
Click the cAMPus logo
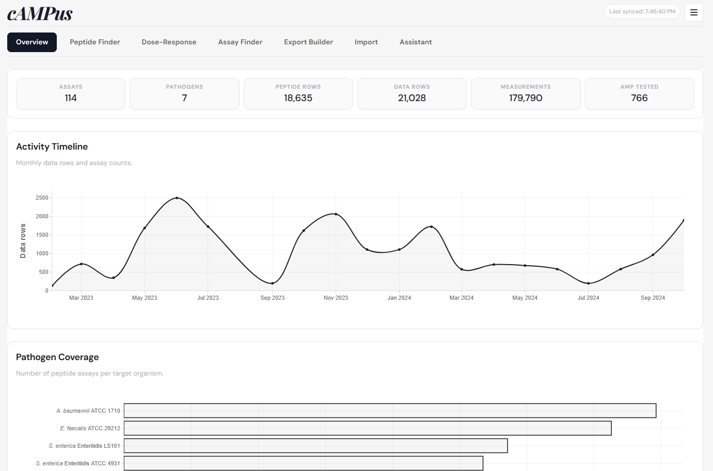tap(40, 14)
